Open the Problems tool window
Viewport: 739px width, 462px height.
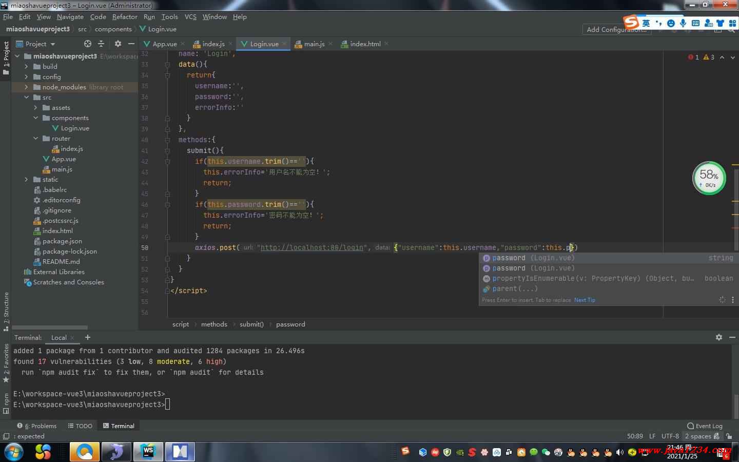click(x=37, y=426)
